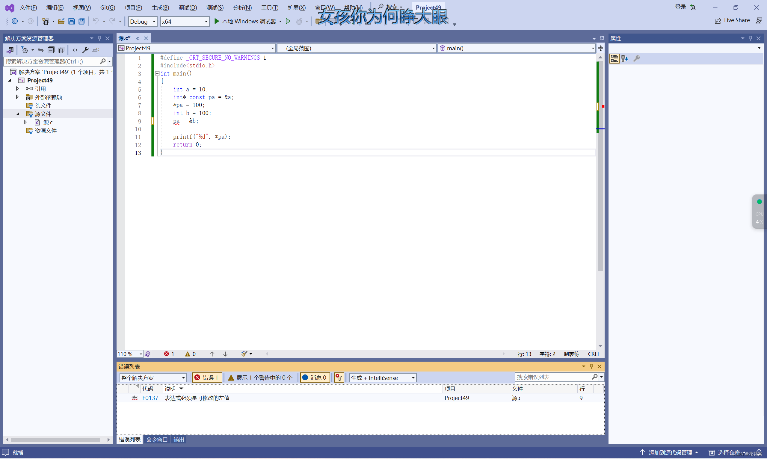Click 添加到源代码管理 in status bar

tap(670, 452)
